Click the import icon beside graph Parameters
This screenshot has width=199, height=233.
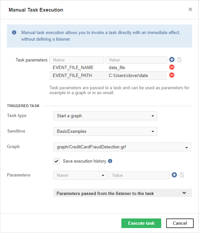(181, 175)
